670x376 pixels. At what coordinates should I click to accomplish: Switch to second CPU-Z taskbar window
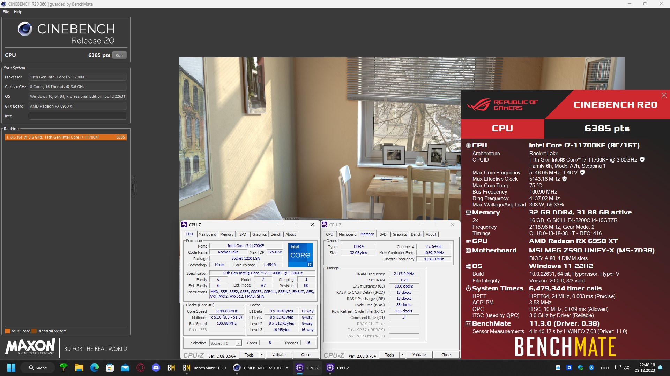[x=338, y=368]
